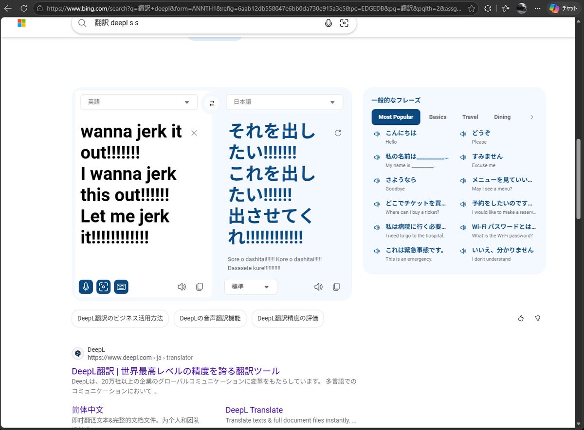Play audio for さようなら phrase
The width and height of the screenshot is (584, 430).
[376, 181]
